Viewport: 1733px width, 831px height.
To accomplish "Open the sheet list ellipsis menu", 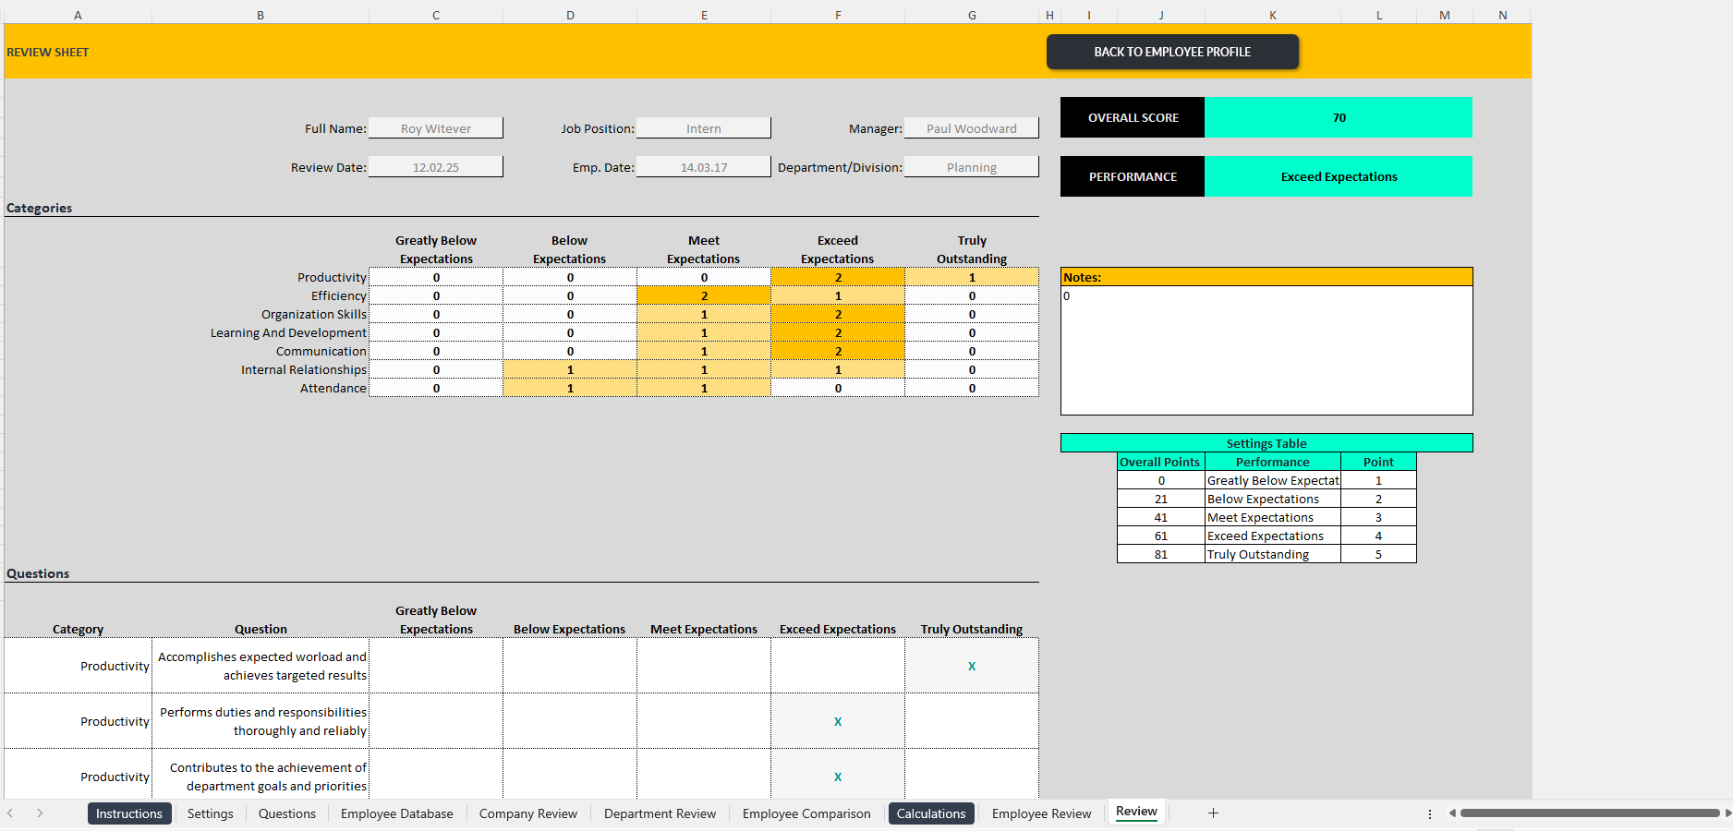I will [x=1429, y=814].
